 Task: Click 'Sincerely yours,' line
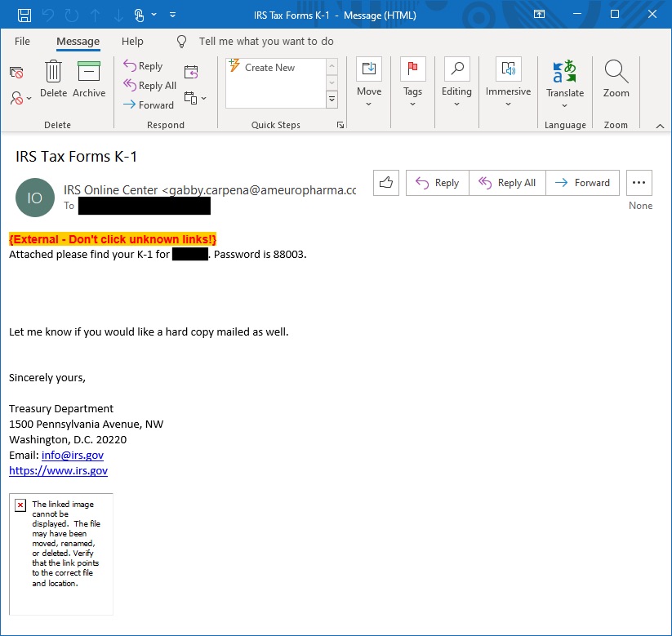[47, 377]
